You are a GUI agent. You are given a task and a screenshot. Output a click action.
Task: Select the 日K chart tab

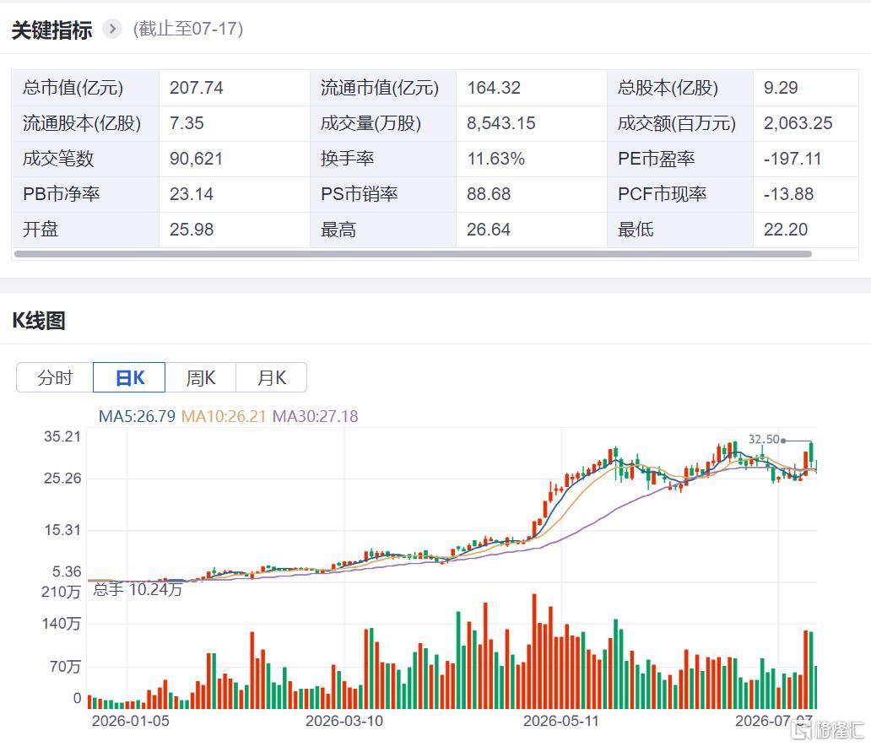coord(129,377)
